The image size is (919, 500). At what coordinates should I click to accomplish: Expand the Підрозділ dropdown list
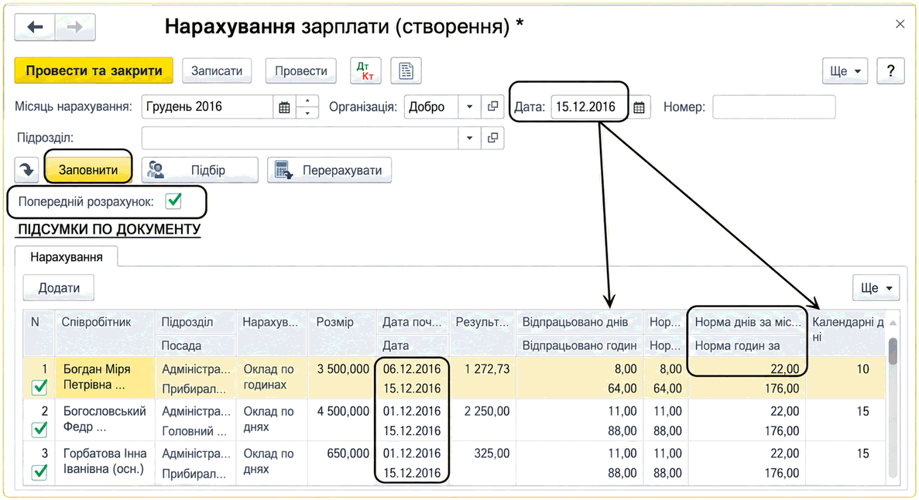(469, 138)
